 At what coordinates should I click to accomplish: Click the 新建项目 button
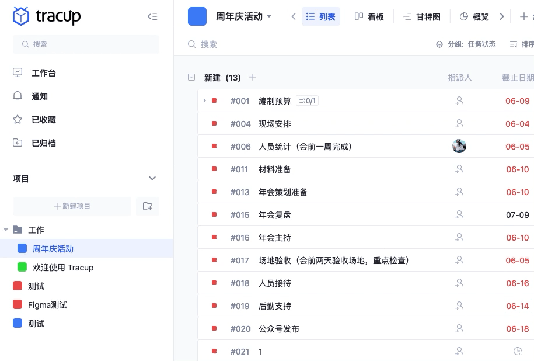[x=72, y=206]
